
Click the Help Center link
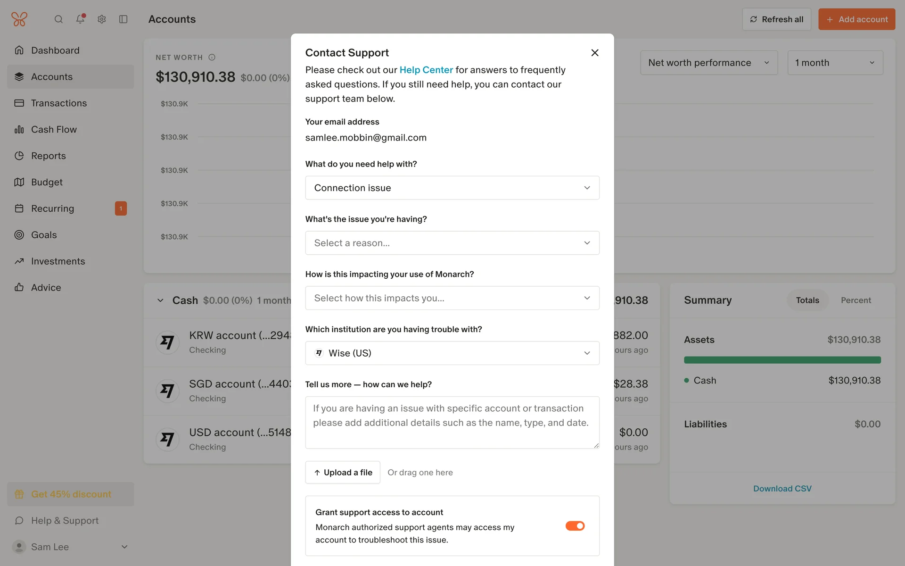point(426,70)
